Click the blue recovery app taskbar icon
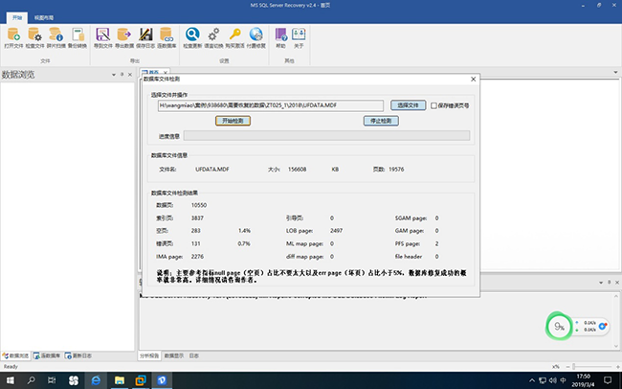Screen dimensions: 622x389 (x=162, y=380)
